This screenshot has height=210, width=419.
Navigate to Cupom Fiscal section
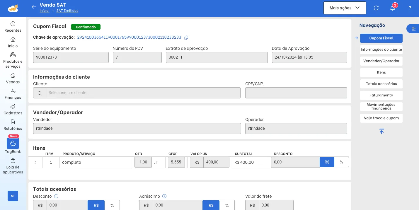[x=381, y=38]
